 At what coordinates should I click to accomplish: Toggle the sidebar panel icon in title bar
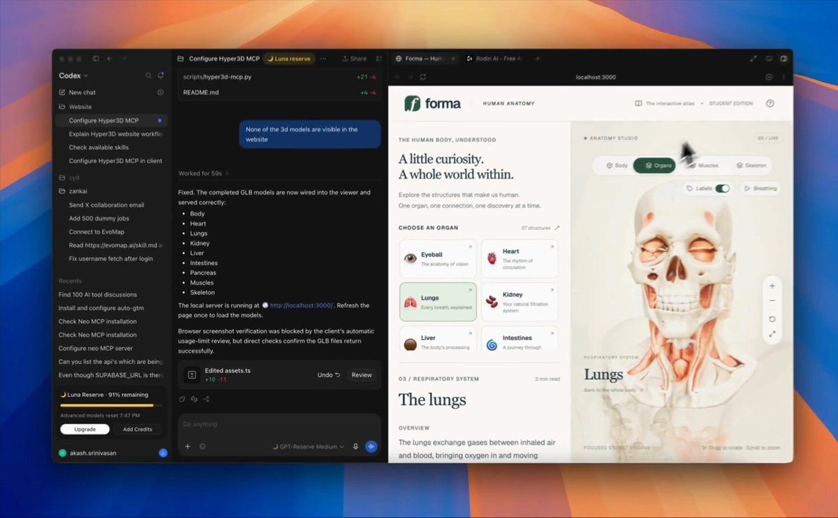[96, 59]
